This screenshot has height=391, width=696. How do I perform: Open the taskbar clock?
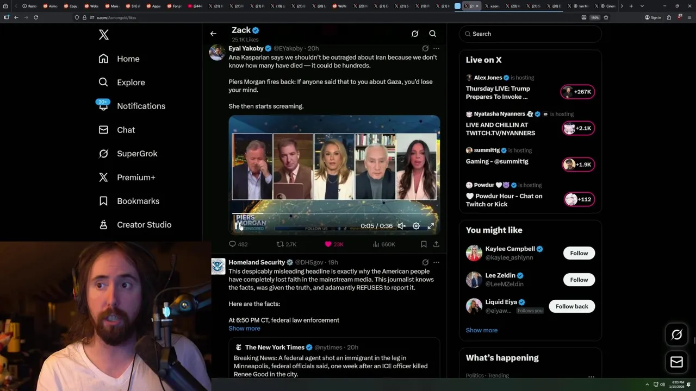tap(678, 384)
